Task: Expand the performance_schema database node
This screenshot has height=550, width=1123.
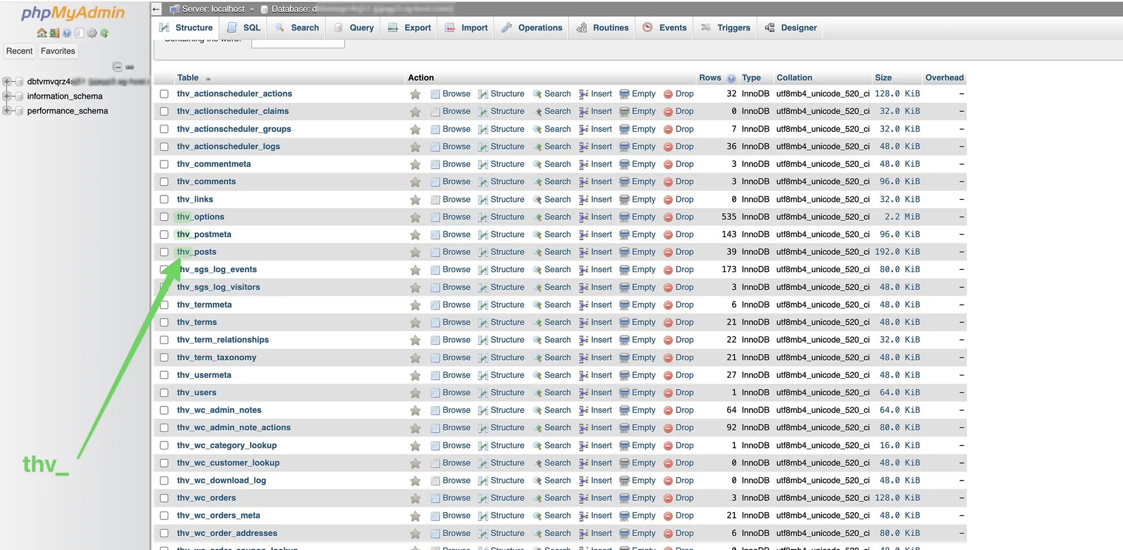Action: tap(7, 111)
